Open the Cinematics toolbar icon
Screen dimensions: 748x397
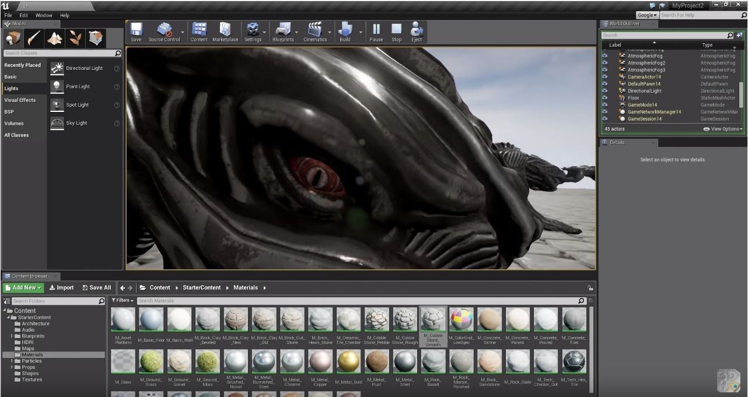pos(315,32)
